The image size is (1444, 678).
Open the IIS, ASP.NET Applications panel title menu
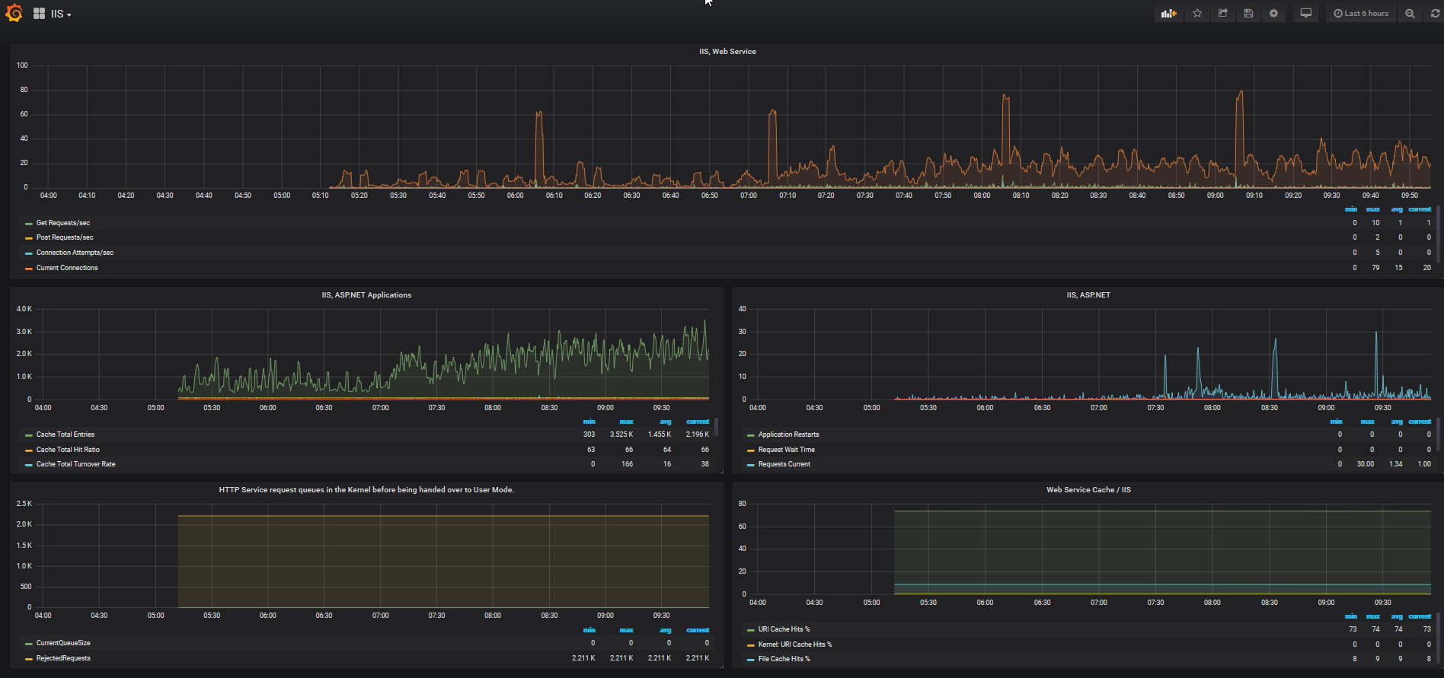pos(366,295)
